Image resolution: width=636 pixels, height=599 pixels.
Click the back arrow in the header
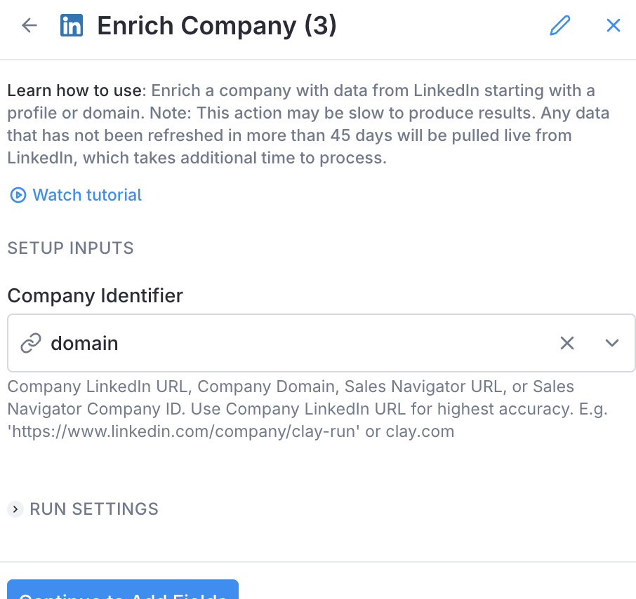click(x=29, y=26)
